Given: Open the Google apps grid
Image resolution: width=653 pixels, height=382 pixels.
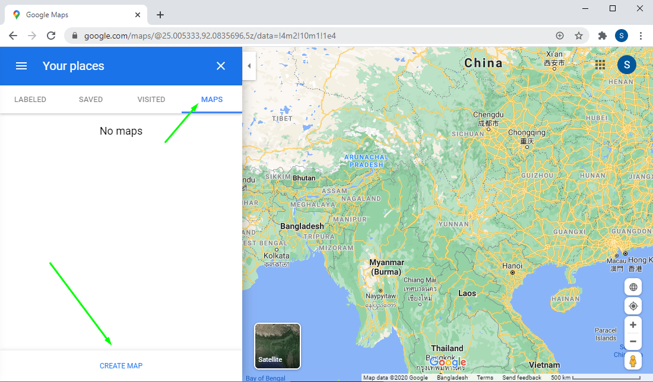Looking at the screenshot, I should tap(600, 65).
